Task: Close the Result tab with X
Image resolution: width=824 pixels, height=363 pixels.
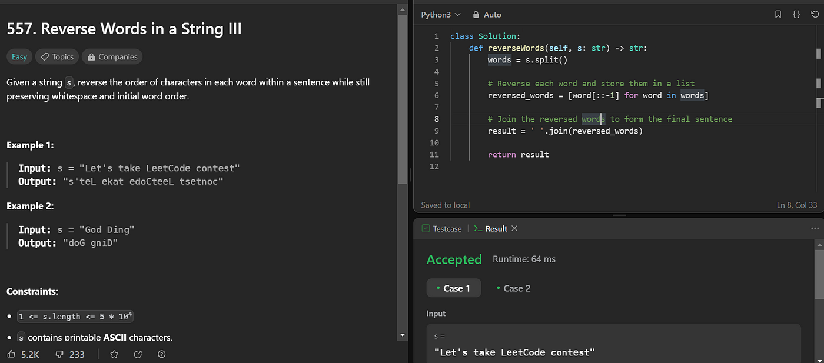Action: (514, 228)
